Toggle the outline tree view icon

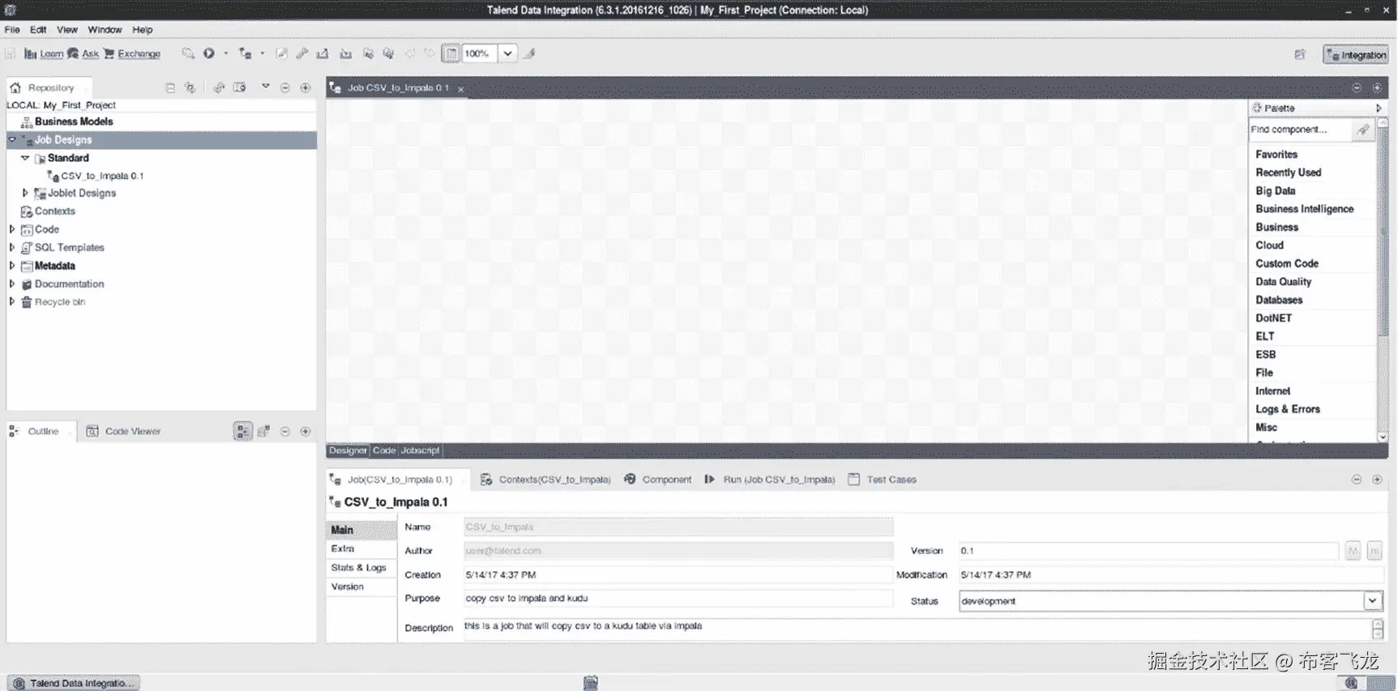tap(242, 432)
